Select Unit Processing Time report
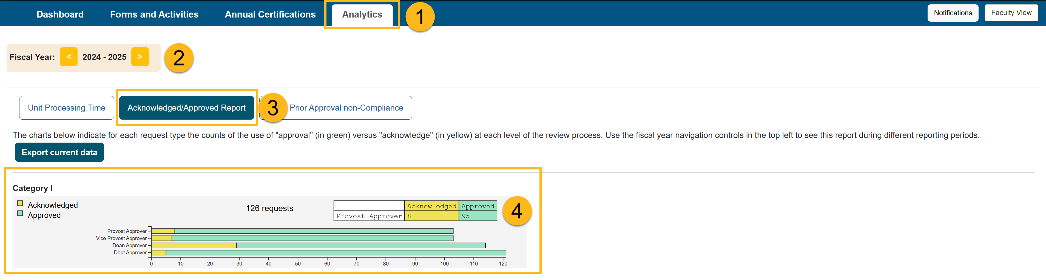 67,108
